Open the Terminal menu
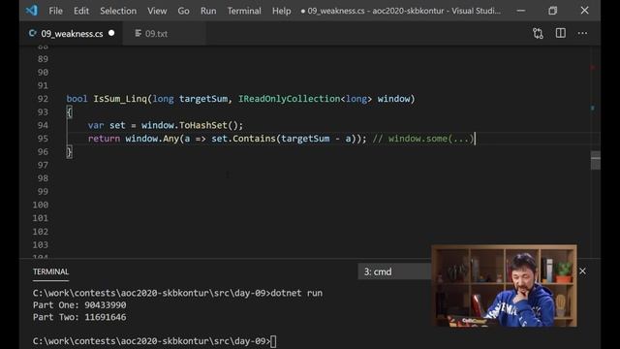This screenshot has height=349, width=620. point(244,11)
